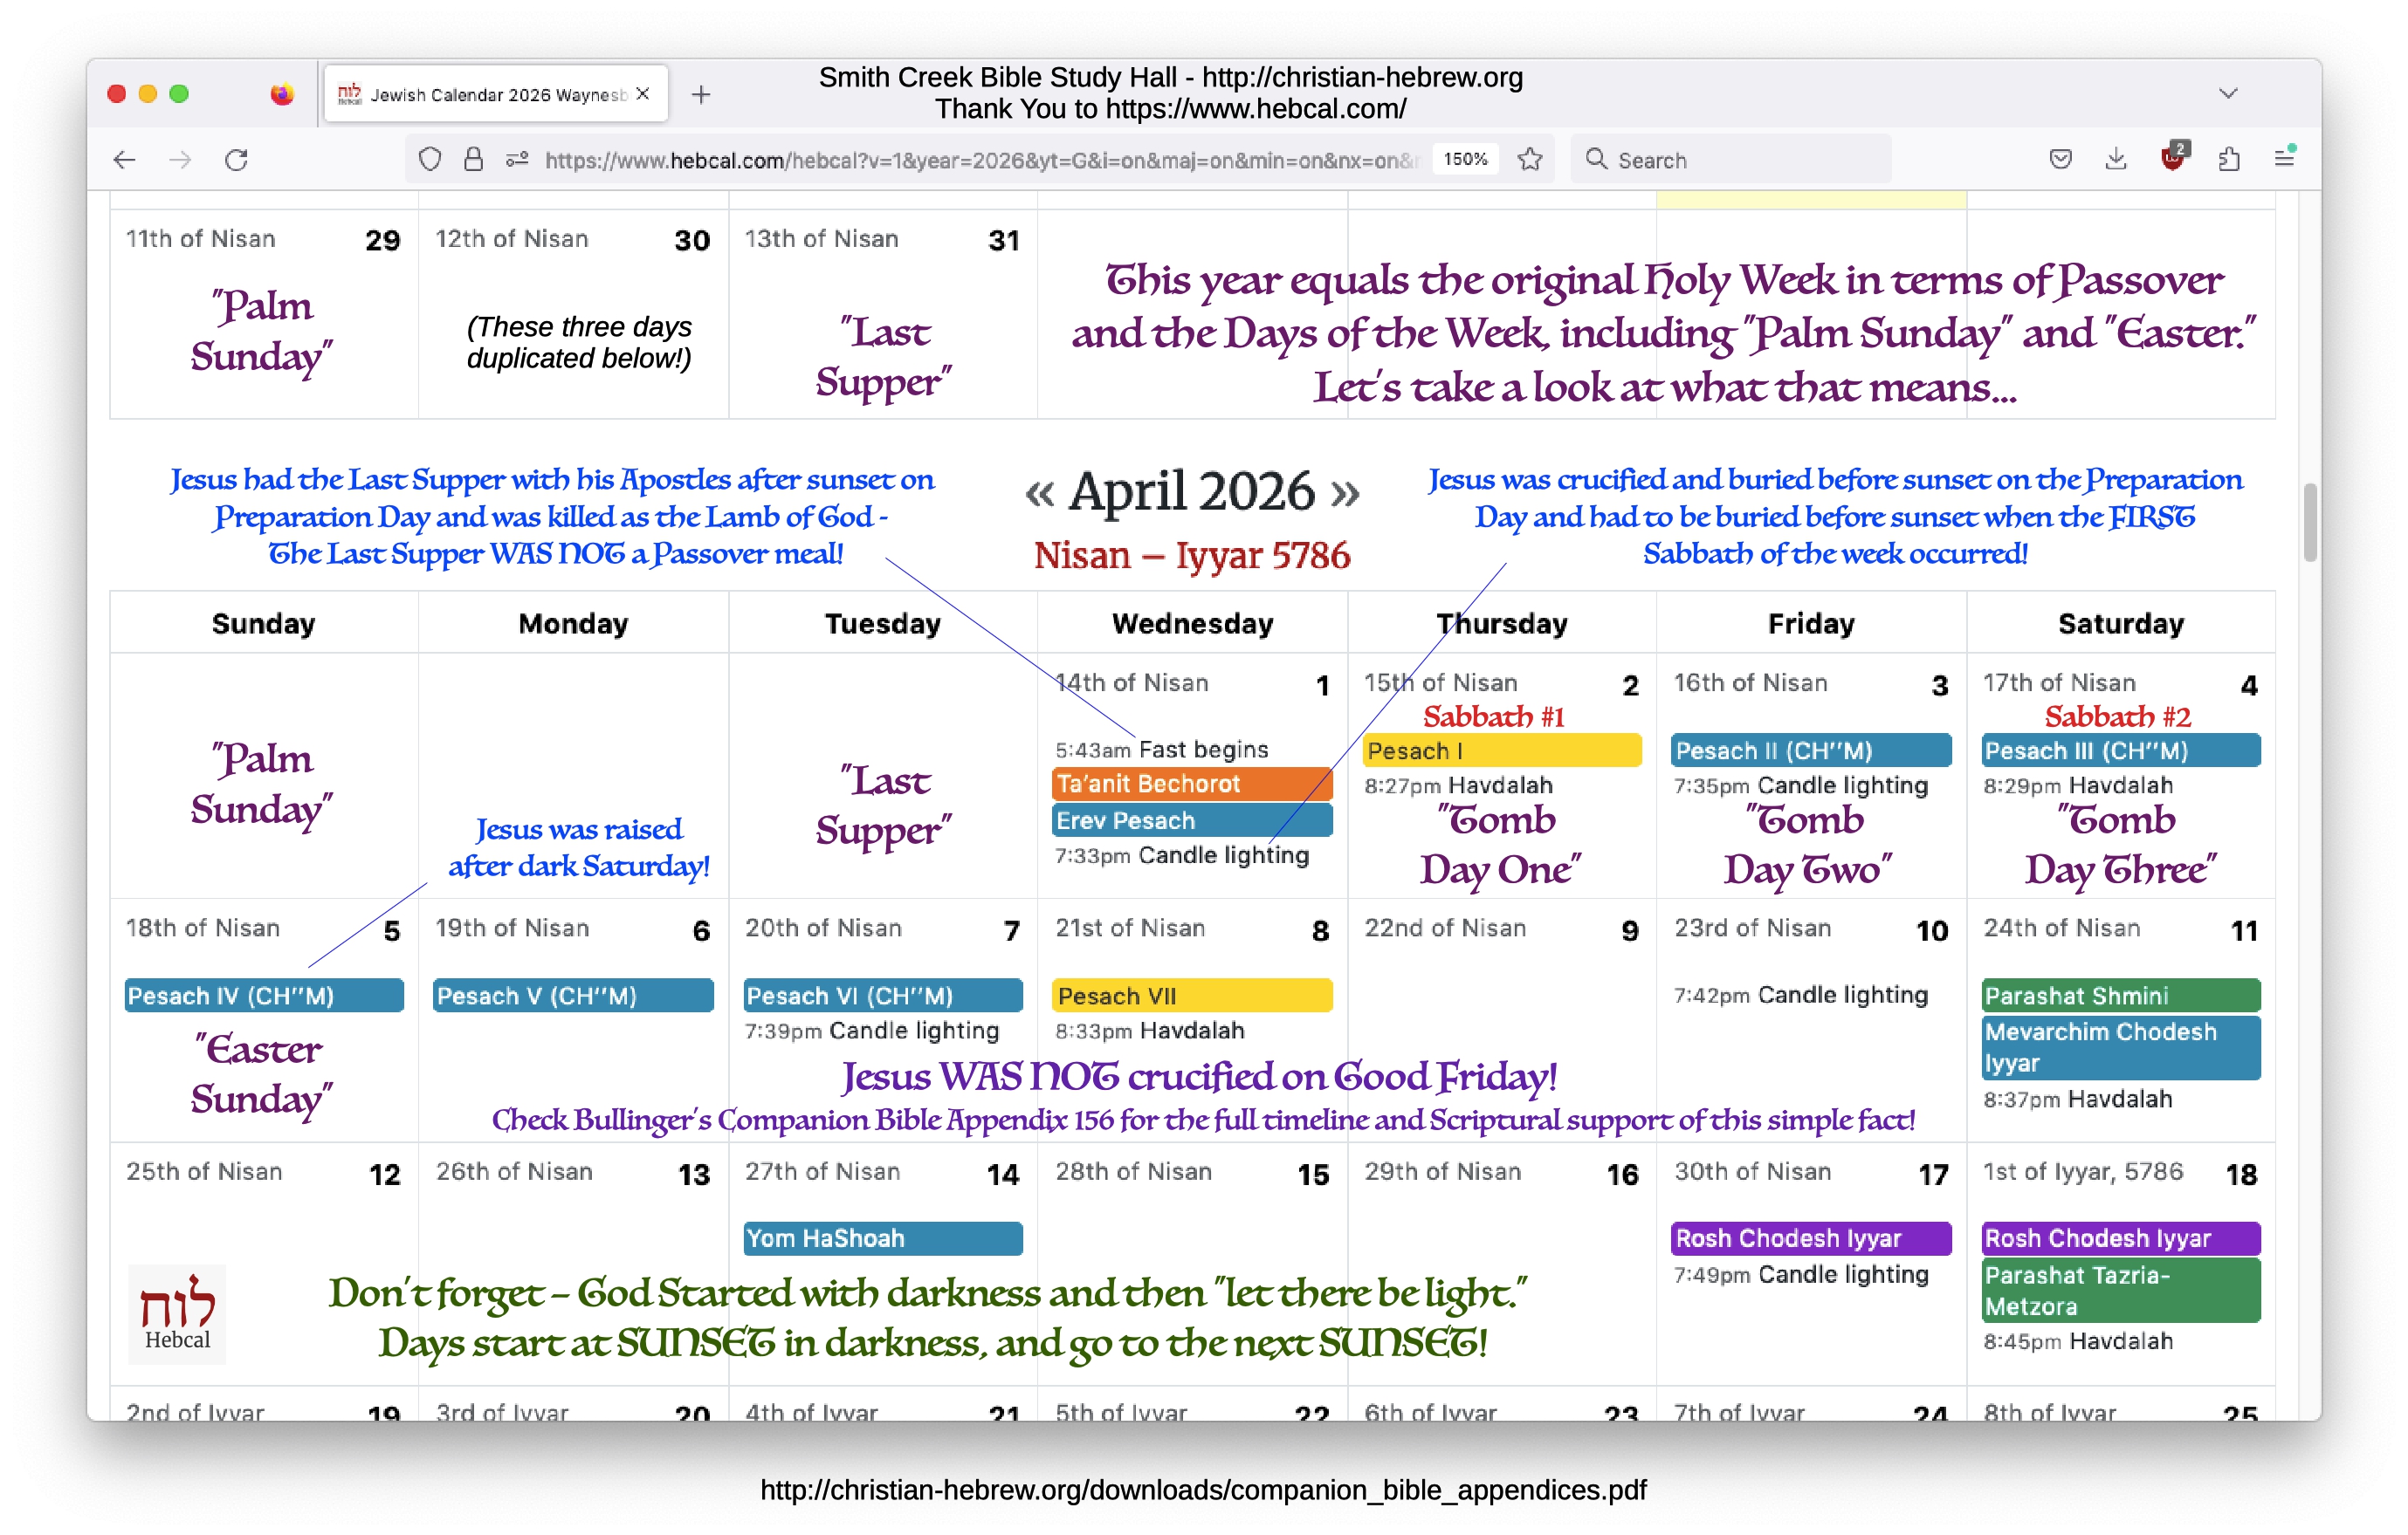Image resolution: width=2408 pixels, height=1535 pixels.
Task: Click the 29th of Nisan date label
Action: click(x=1443, y=1172)
